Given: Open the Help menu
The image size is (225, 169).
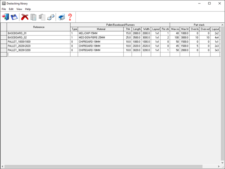Looking at the screenshot, I should click(x=28, y=9).
